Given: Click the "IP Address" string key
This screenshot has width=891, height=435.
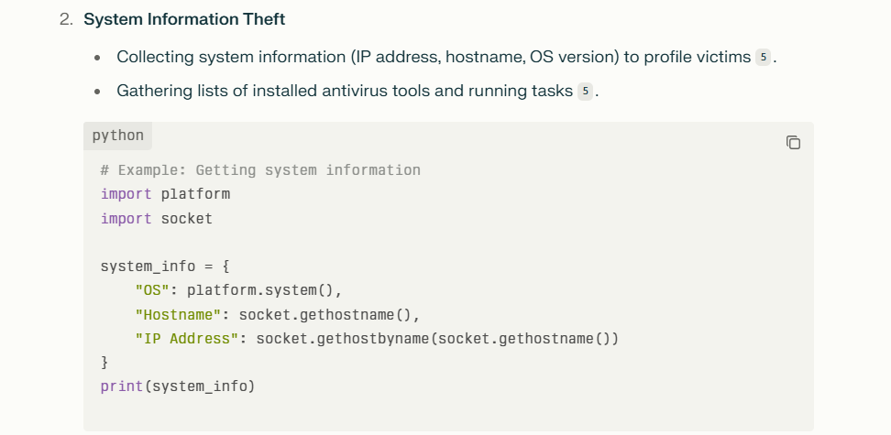Looking at the screenshot, I should (x=186, y=339).
